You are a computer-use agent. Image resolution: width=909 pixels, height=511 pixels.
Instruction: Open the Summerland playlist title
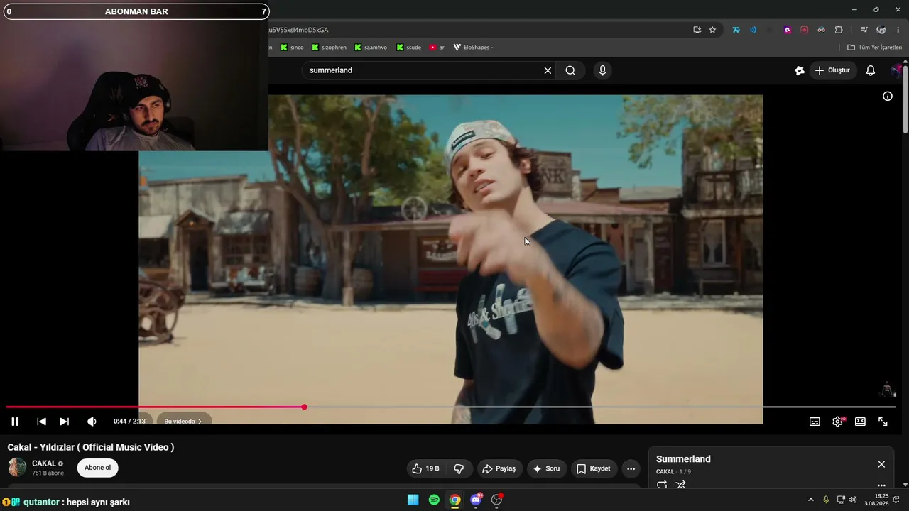tap(683, 459)
